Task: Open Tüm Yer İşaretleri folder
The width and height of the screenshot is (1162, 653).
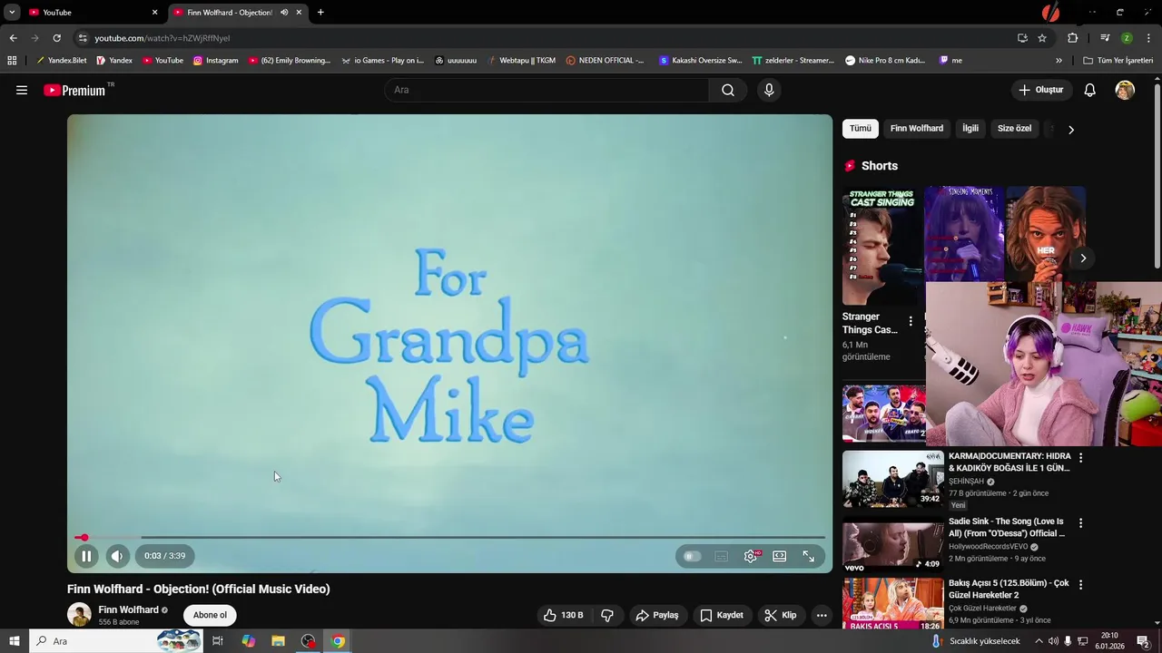Action: tap(1118, 61)
